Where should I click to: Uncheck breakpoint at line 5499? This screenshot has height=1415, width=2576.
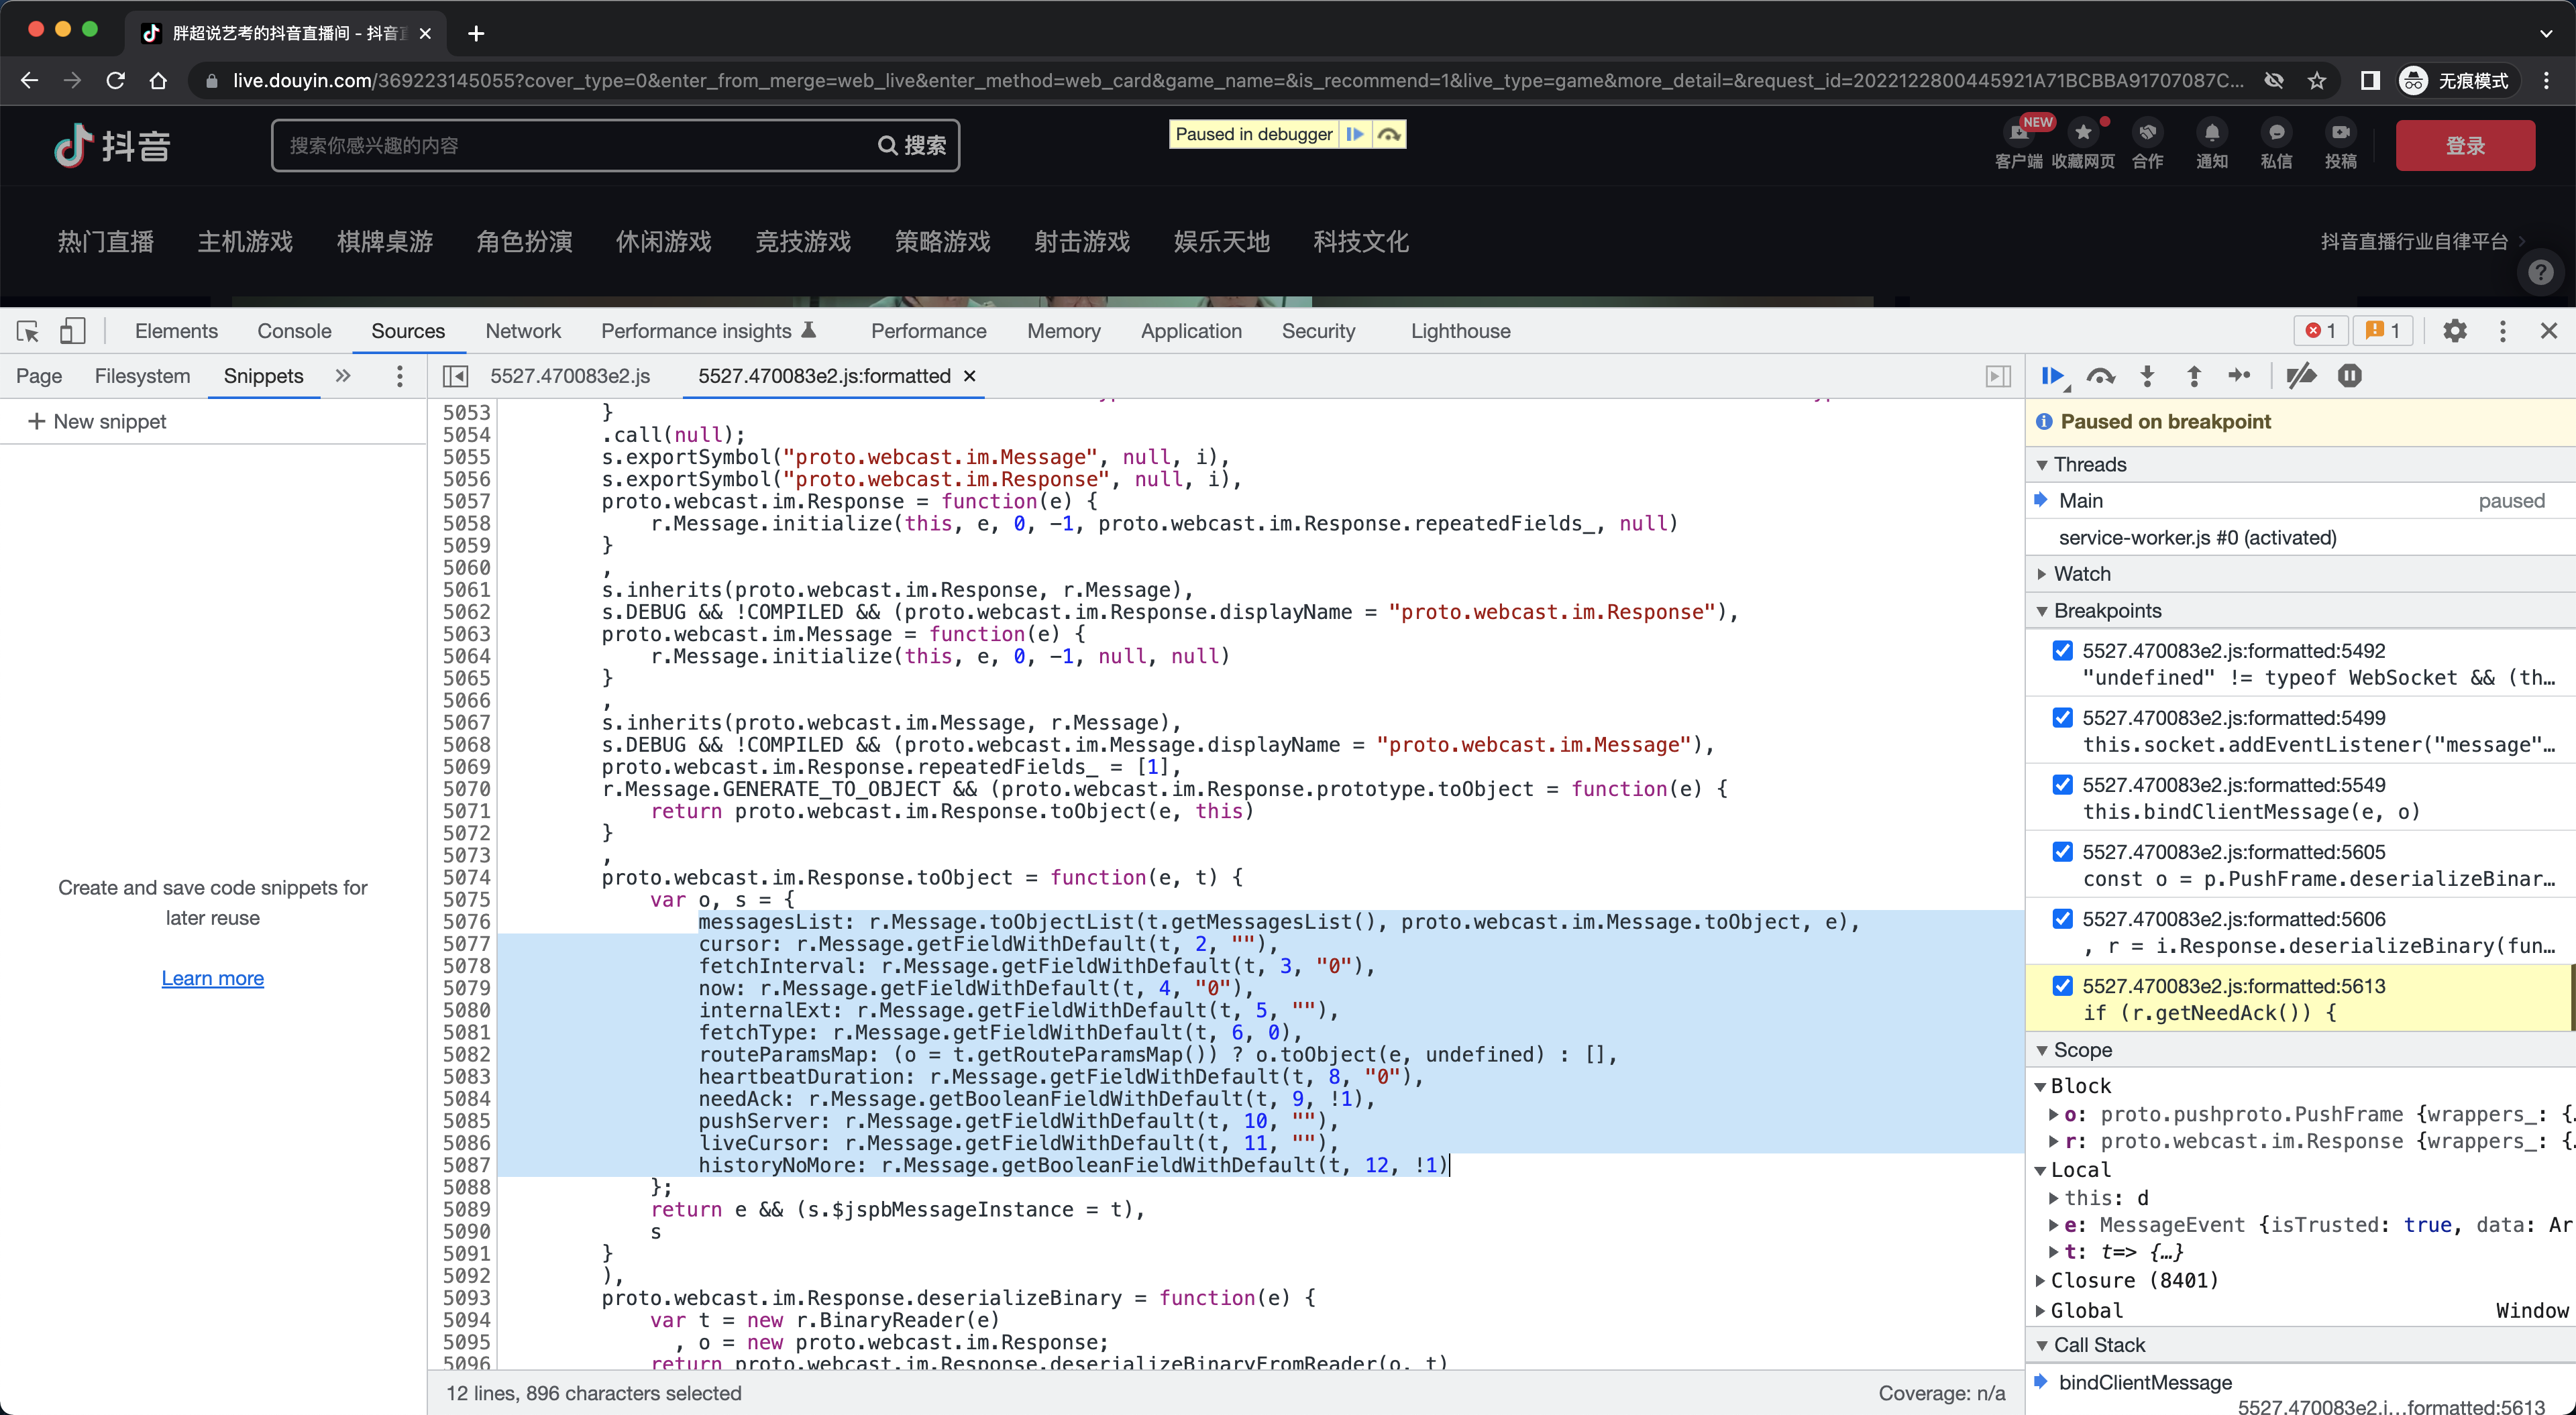pos(2062,717)
